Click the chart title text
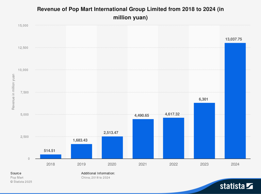Screen dimensions: 261x194 coord(130,13)
